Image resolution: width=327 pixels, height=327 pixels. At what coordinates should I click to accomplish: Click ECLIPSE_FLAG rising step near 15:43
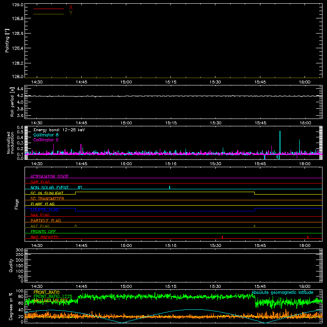tap(255, 210)
